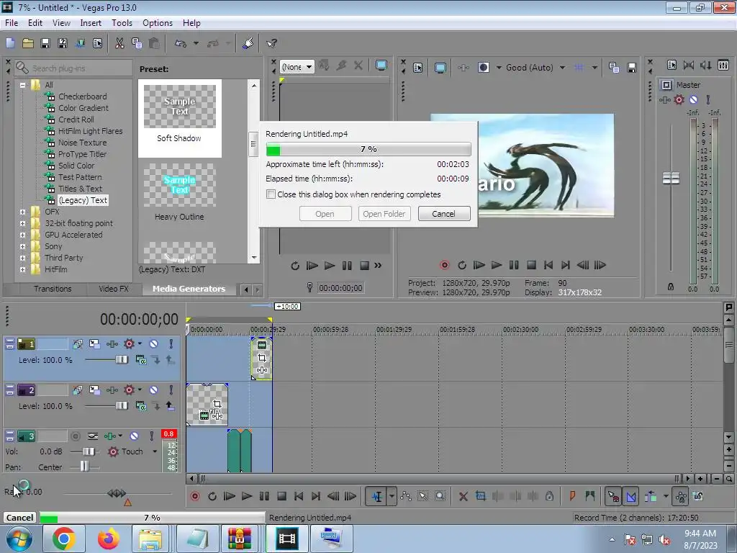Open Project Video Properties in preview toolbar
This screenshot has height=553, width=737.
tap(418, 68)
